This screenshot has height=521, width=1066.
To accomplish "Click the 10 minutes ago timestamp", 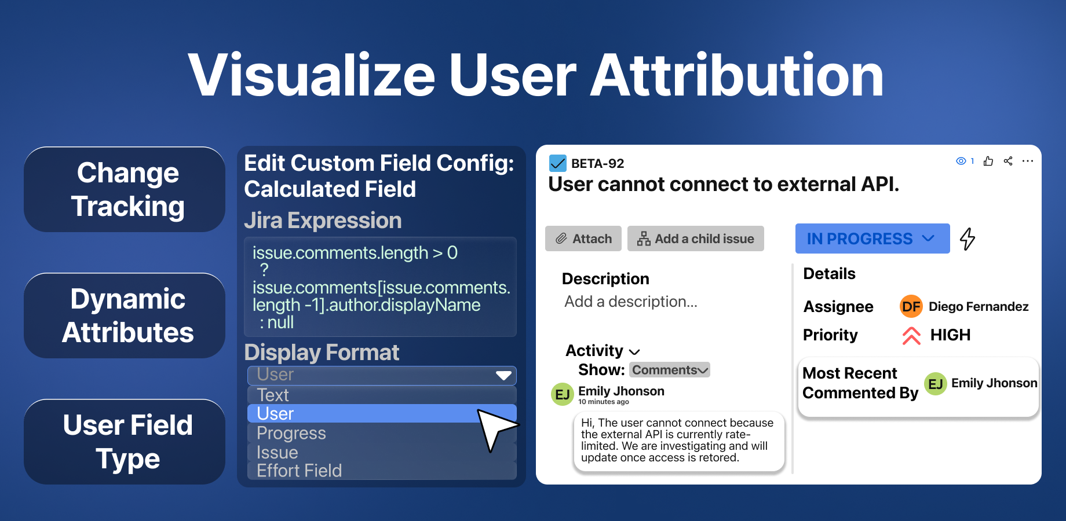I will (603, 402).
